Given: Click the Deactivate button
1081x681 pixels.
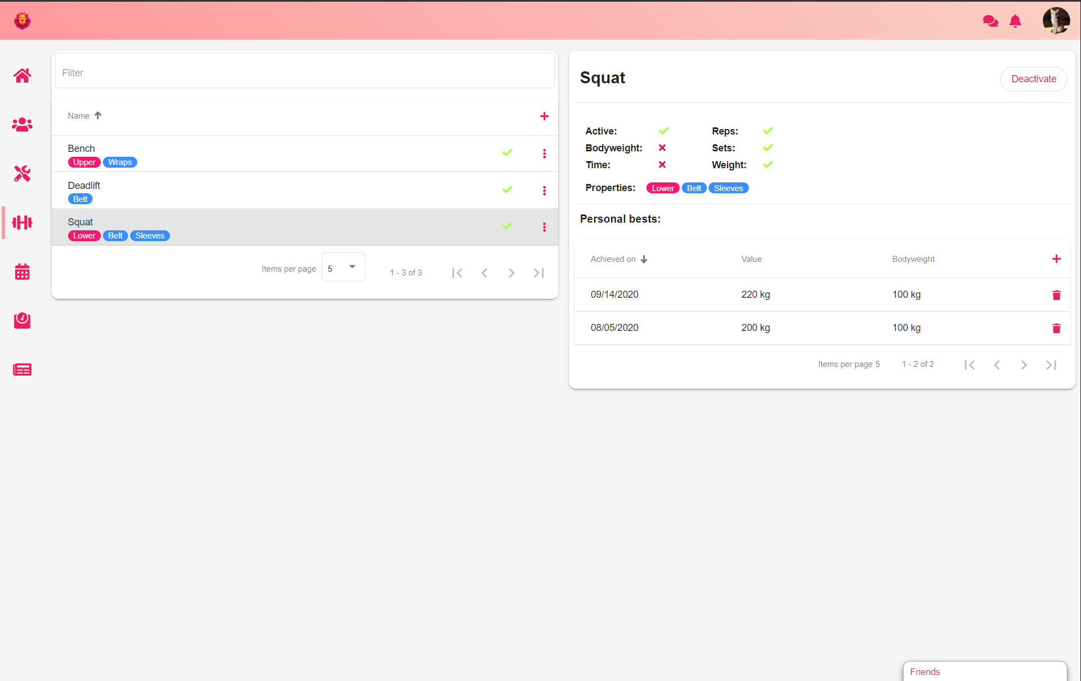Looking at the screenshot, I should pyautogui.click(x=1033, y=79).
